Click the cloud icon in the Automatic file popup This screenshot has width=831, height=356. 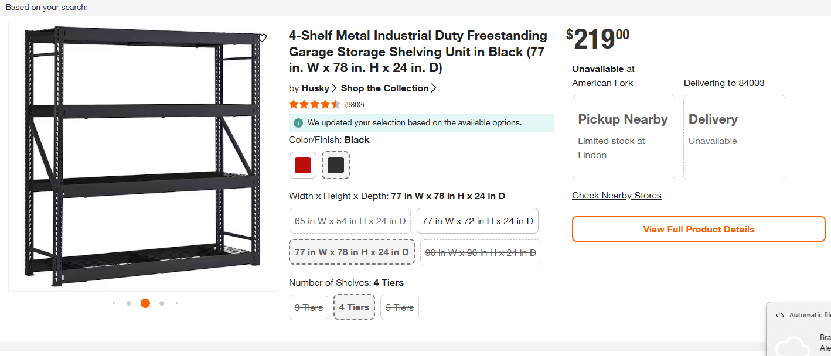780,315
